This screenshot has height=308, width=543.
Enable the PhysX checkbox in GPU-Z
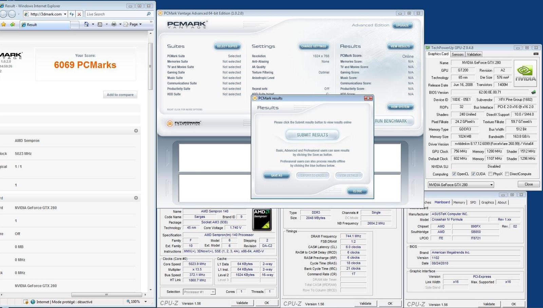(490, 174)
